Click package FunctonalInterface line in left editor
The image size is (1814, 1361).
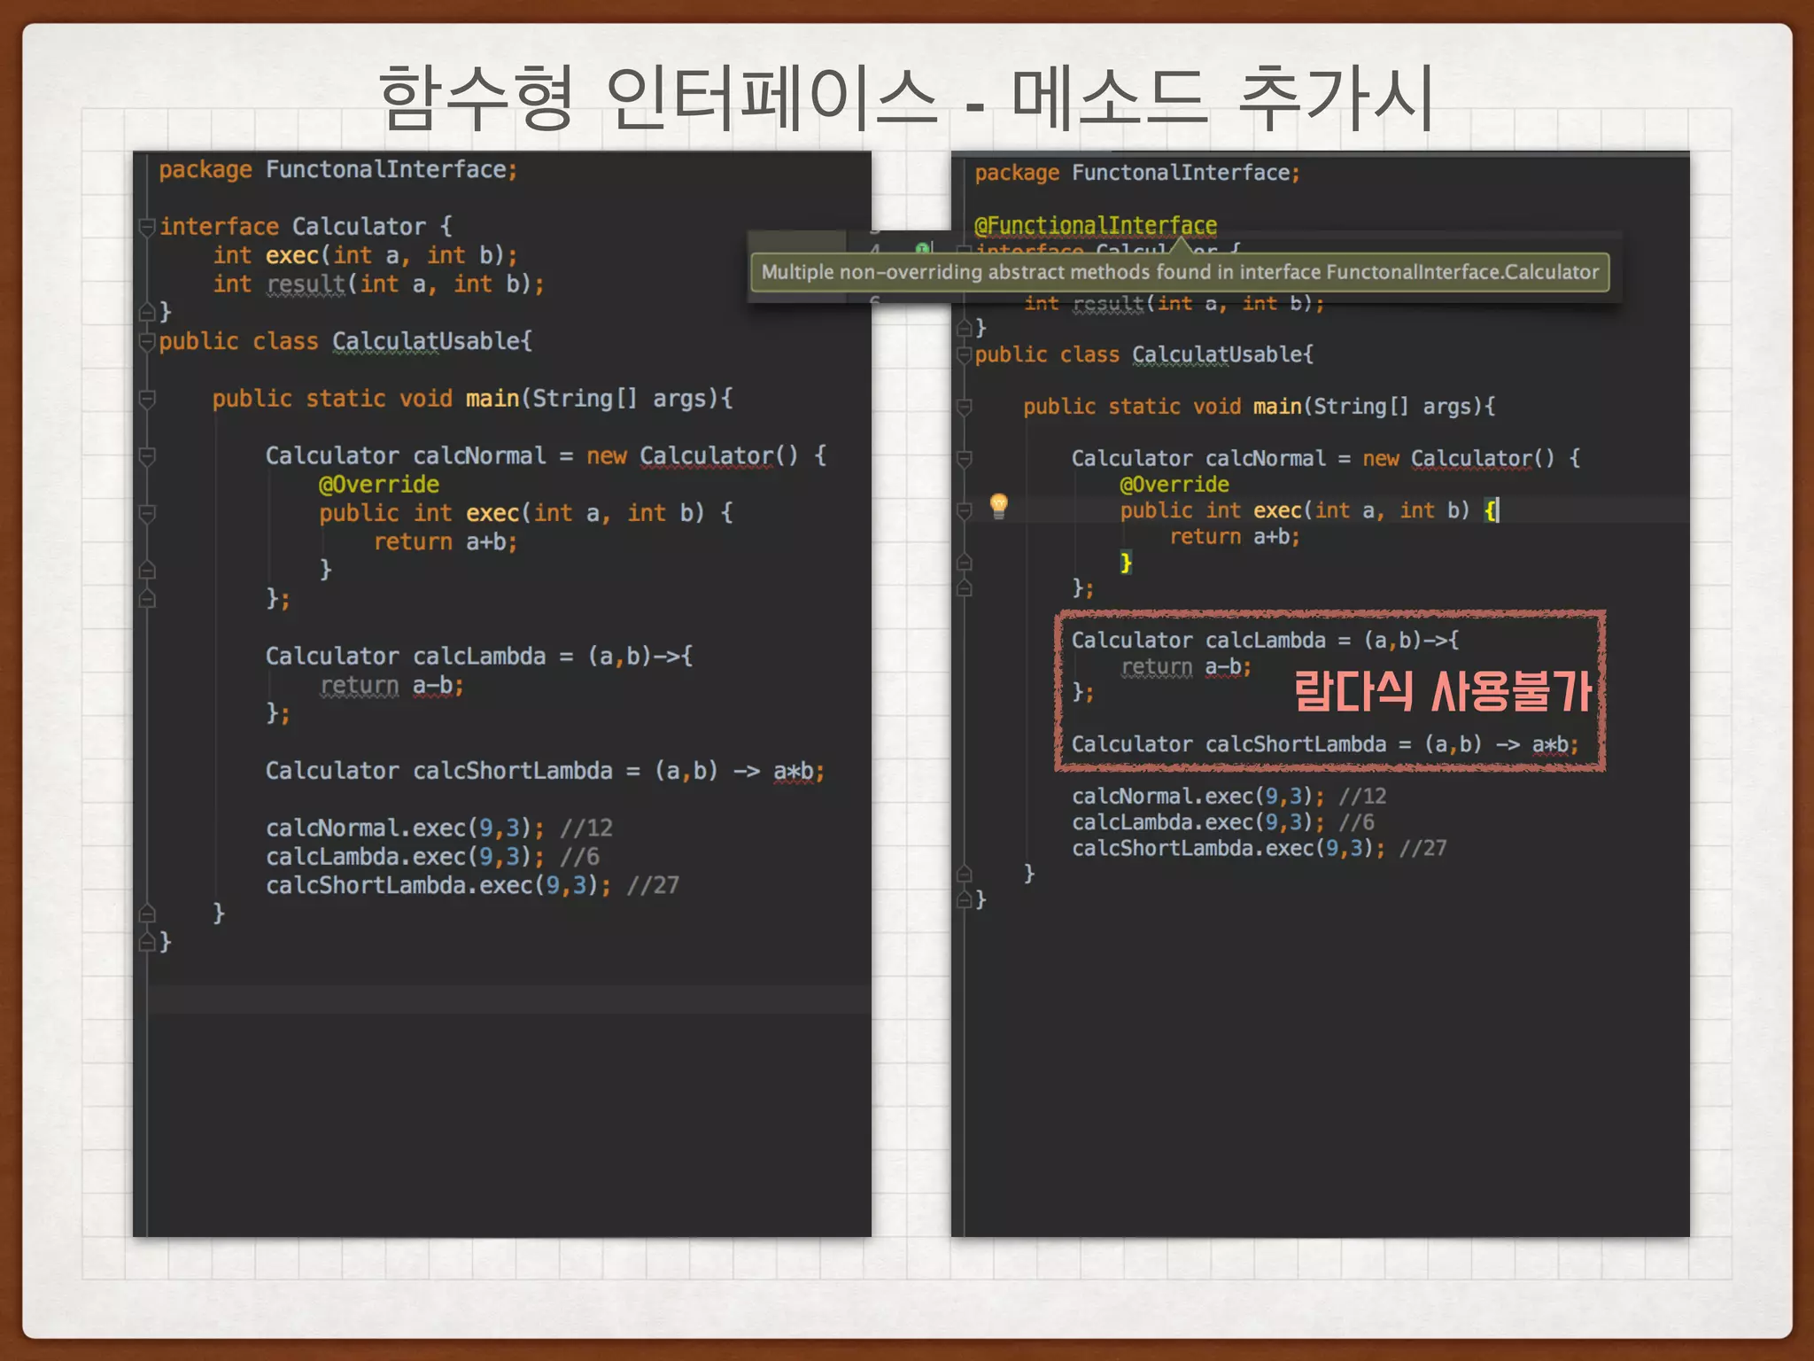pos(338,169)
